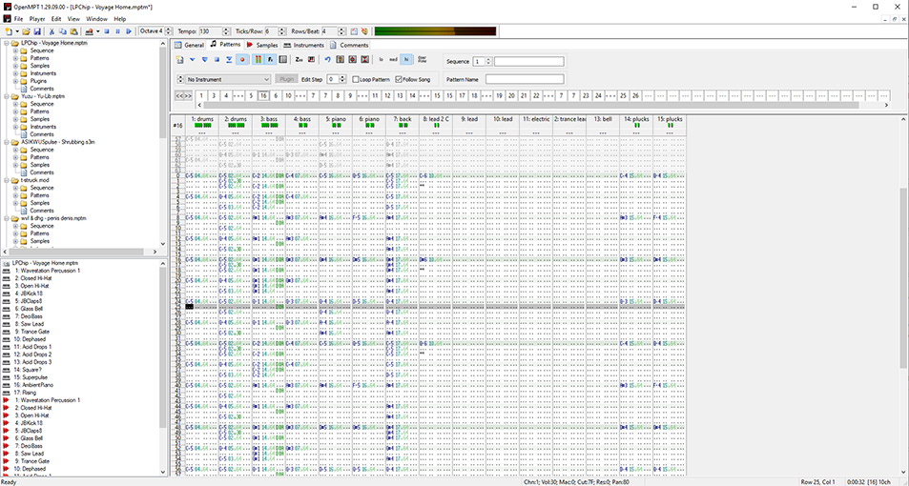Click the Open file folder icon
Viewport: 909px width, 486px height.
[26, 31]
